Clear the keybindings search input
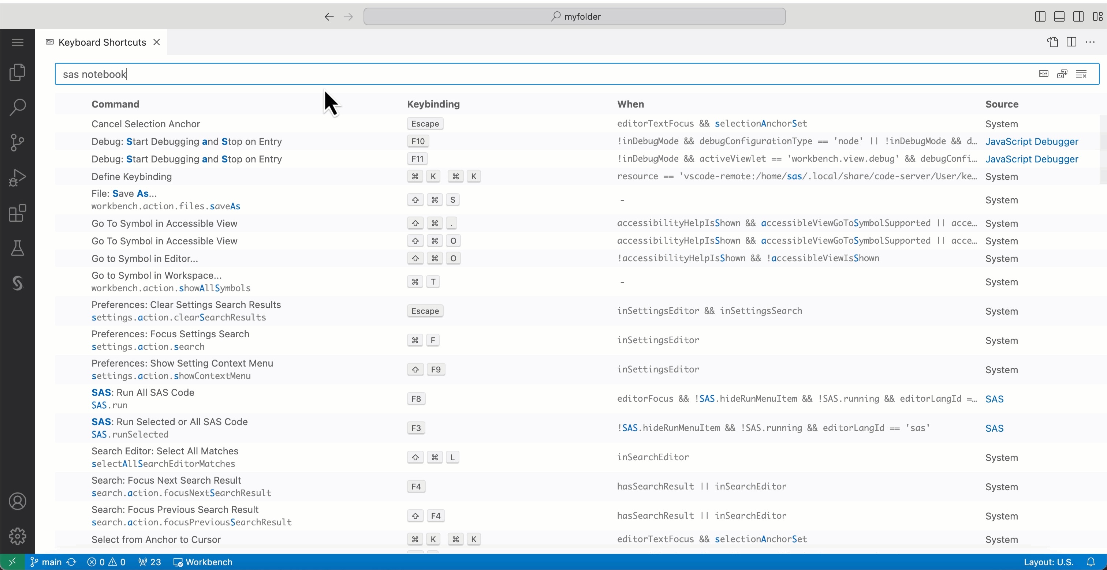The width and height of the screenshot is (1107, 570). 1081,74
